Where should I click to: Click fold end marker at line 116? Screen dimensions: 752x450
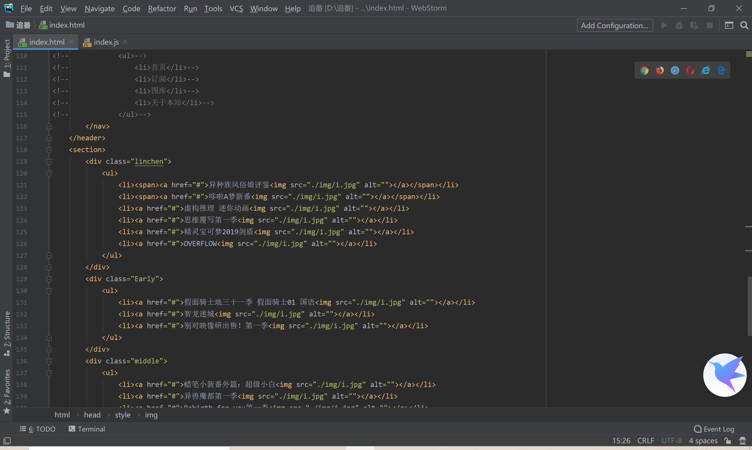(x=49, y=126)
